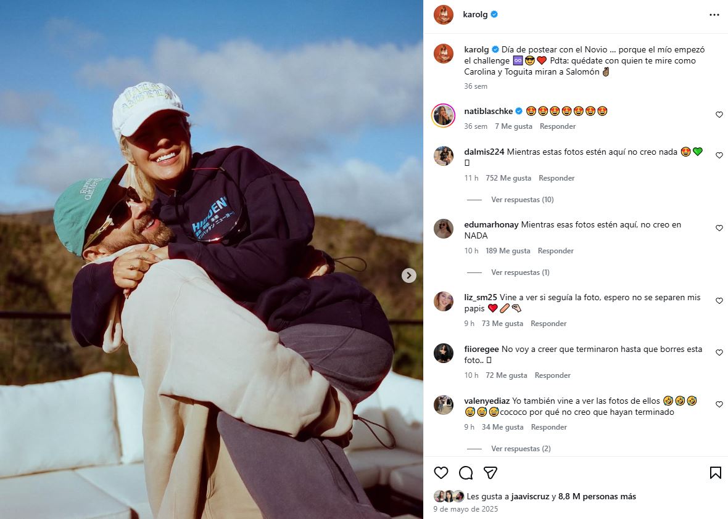Like the post with heart icon
Viewport: 728px width, 519px height.
tap(441, 473)
